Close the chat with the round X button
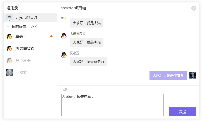202x121 pixels. (x=194, y=8)
